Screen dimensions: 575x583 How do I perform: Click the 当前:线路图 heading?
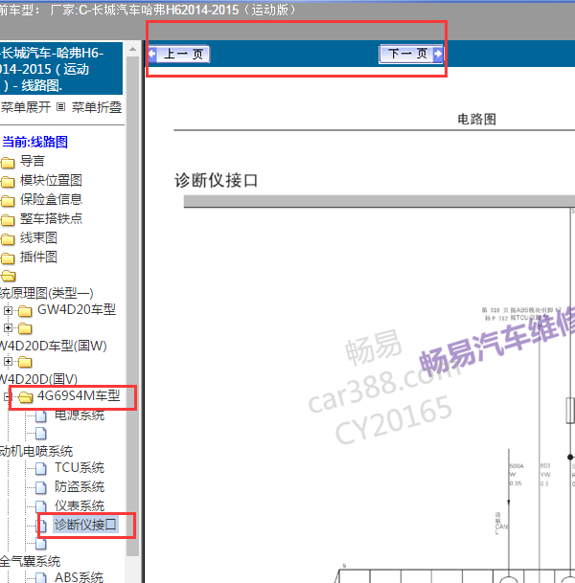click(x=35, y=142)
